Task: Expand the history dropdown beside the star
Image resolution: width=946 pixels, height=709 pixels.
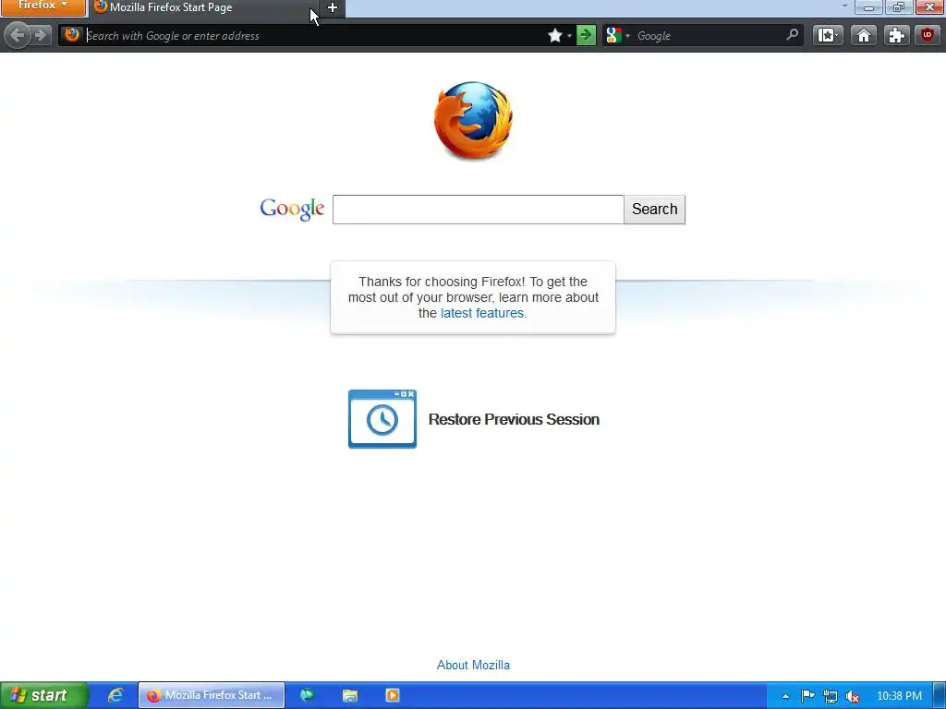Action: tap(569, 36)
